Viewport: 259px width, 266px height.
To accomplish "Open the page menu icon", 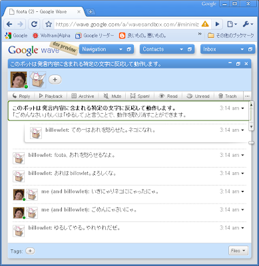I will (x=232, y=24).
